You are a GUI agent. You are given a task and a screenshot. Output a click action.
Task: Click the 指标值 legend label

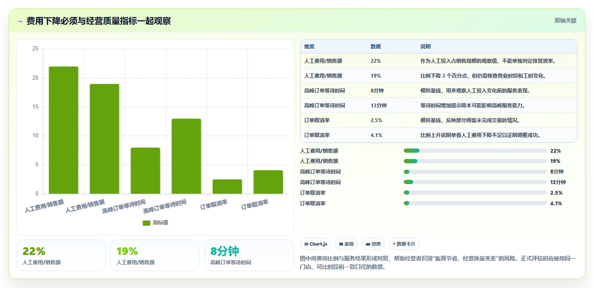160,223
